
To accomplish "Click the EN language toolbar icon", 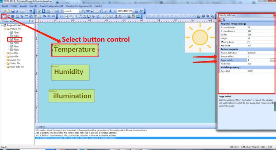I will pos(44,16).
